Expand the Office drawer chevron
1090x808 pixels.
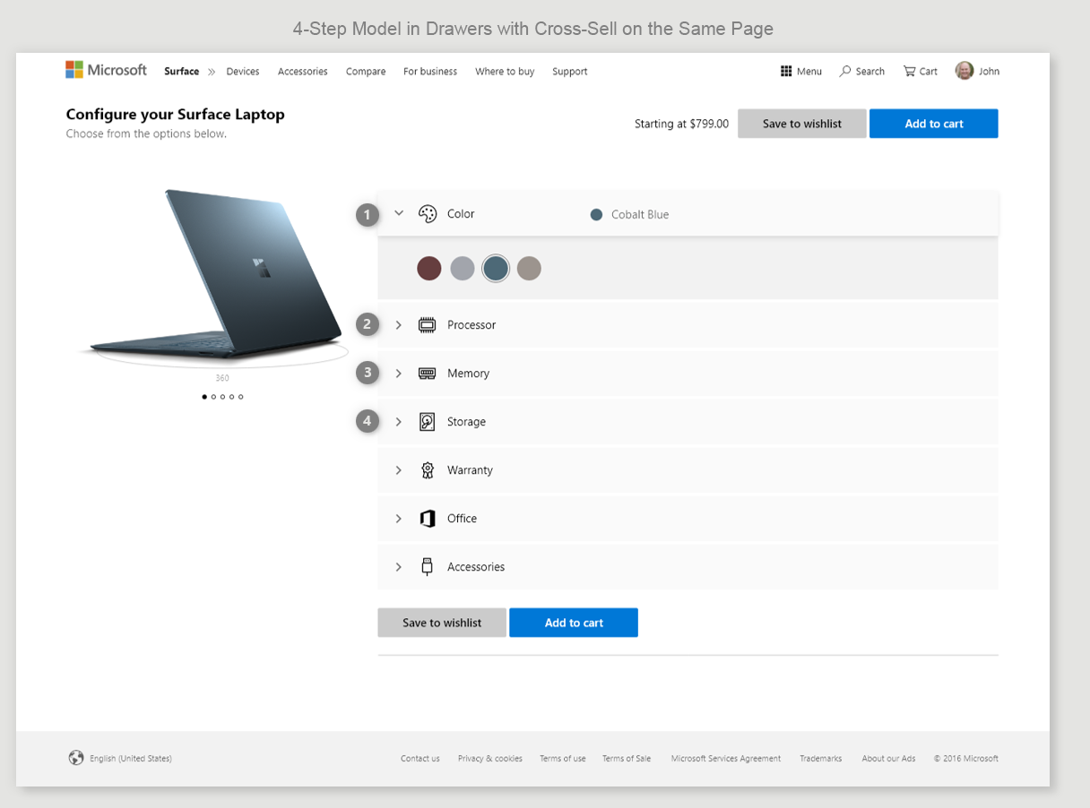pos(399,519)
